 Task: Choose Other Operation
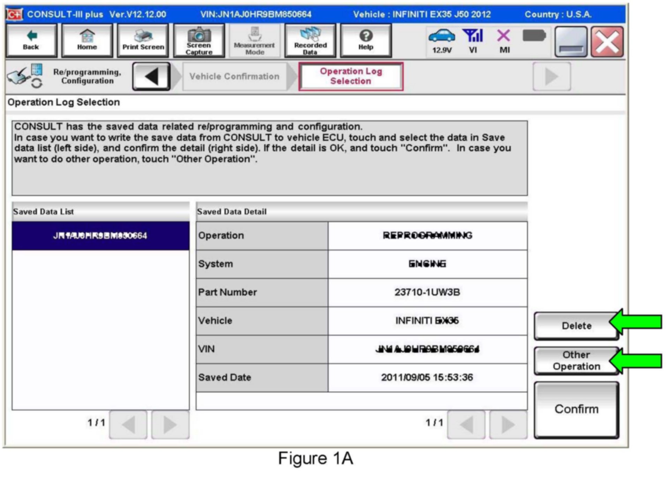(576, 361)
